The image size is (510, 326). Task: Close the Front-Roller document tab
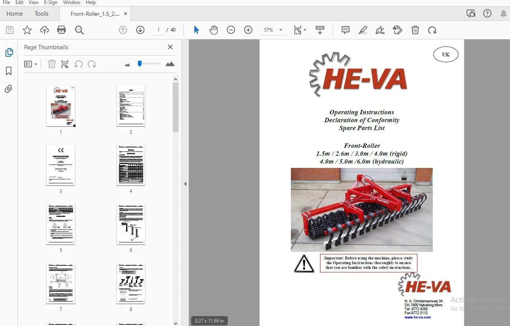pos(126,13)
